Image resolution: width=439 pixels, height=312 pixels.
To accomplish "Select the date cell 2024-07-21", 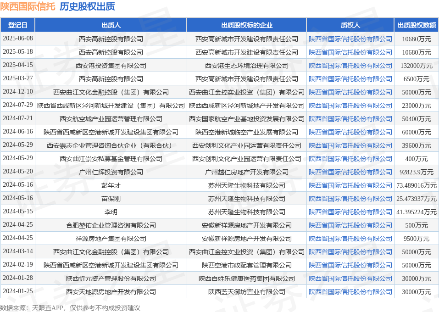I will [17, 118].
